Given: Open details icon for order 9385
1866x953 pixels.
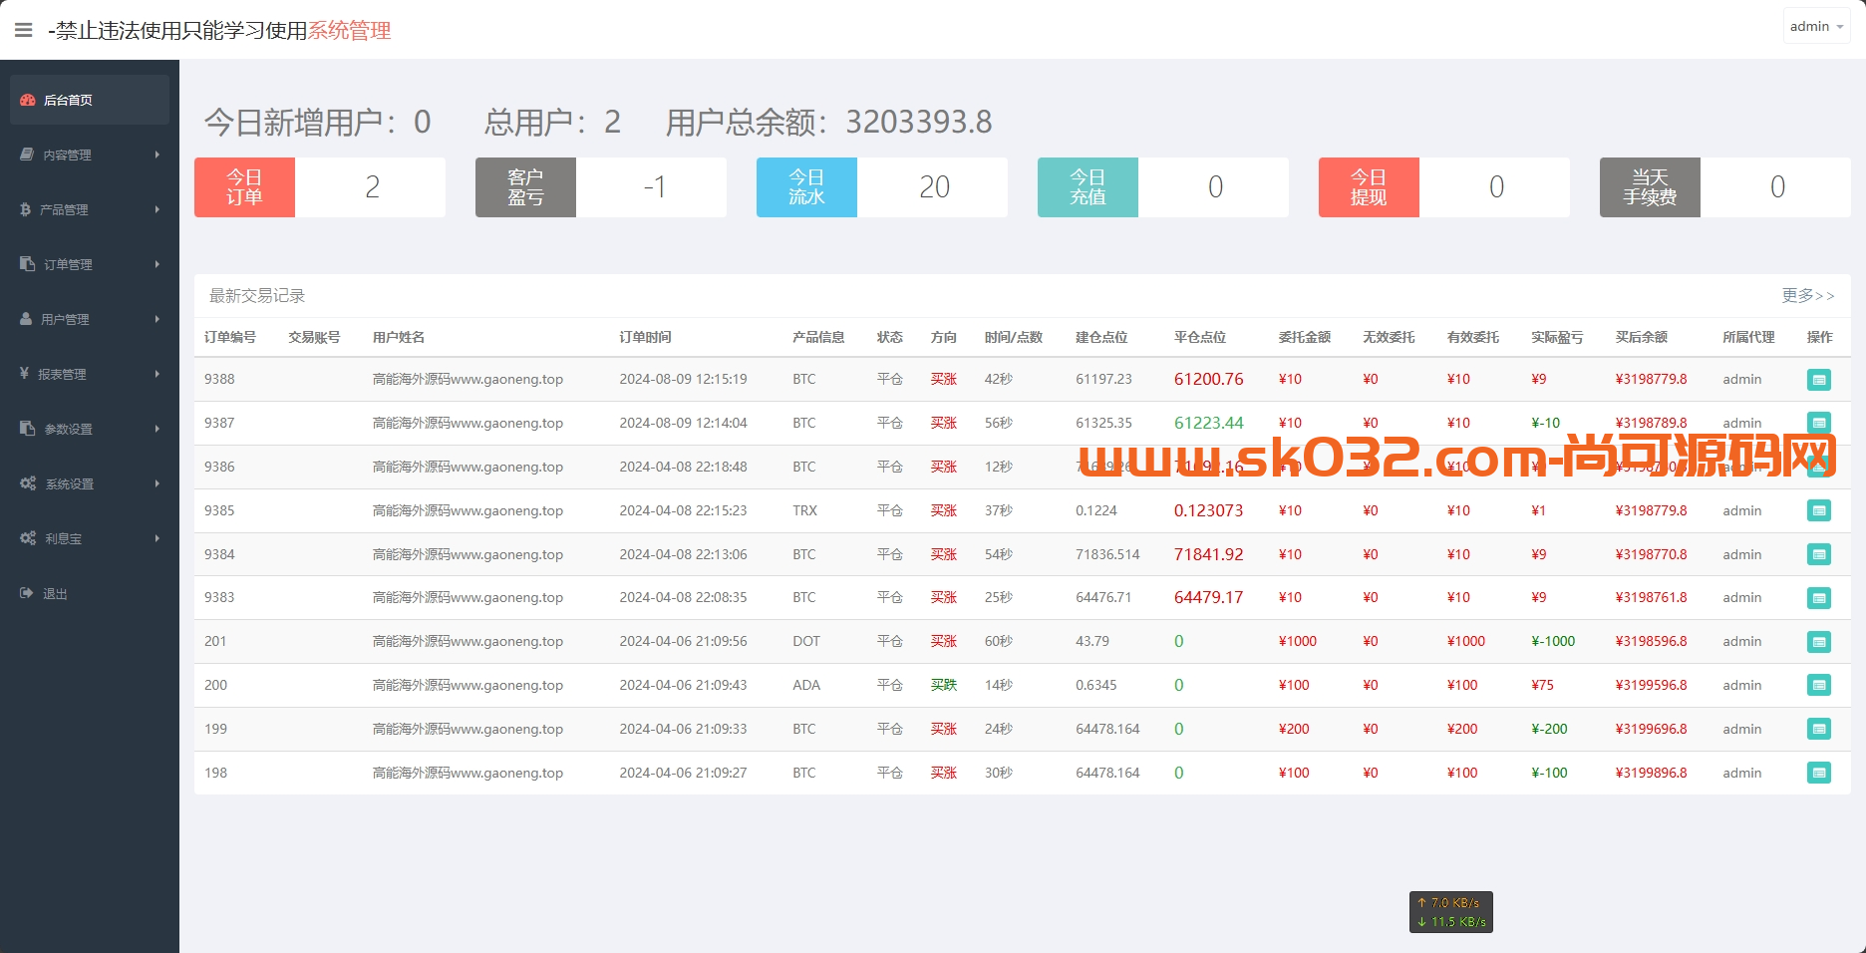Looking at the screenshot, I should pos(1819,510).
